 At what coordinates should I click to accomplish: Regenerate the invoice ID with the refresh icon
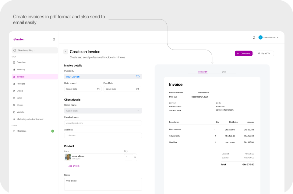[138, 77]
